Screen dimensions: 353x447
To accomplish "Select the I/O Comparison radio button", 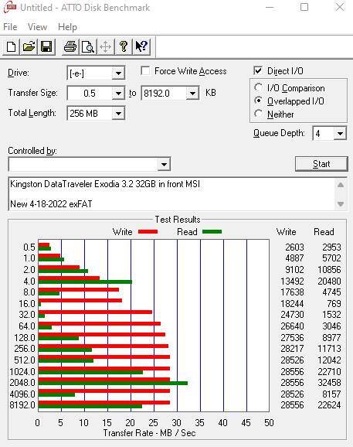I will 259,87.
